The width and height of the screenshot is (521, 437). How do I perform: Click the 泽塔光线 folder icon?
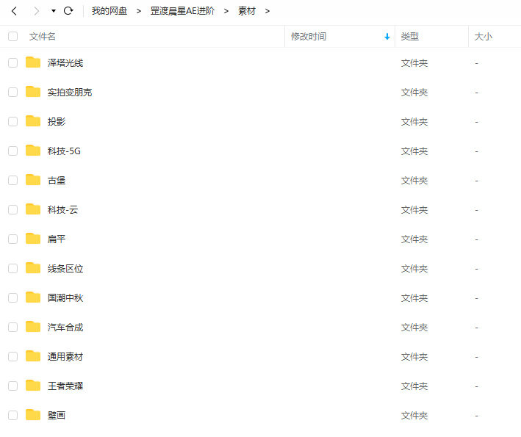click(33, 62)
